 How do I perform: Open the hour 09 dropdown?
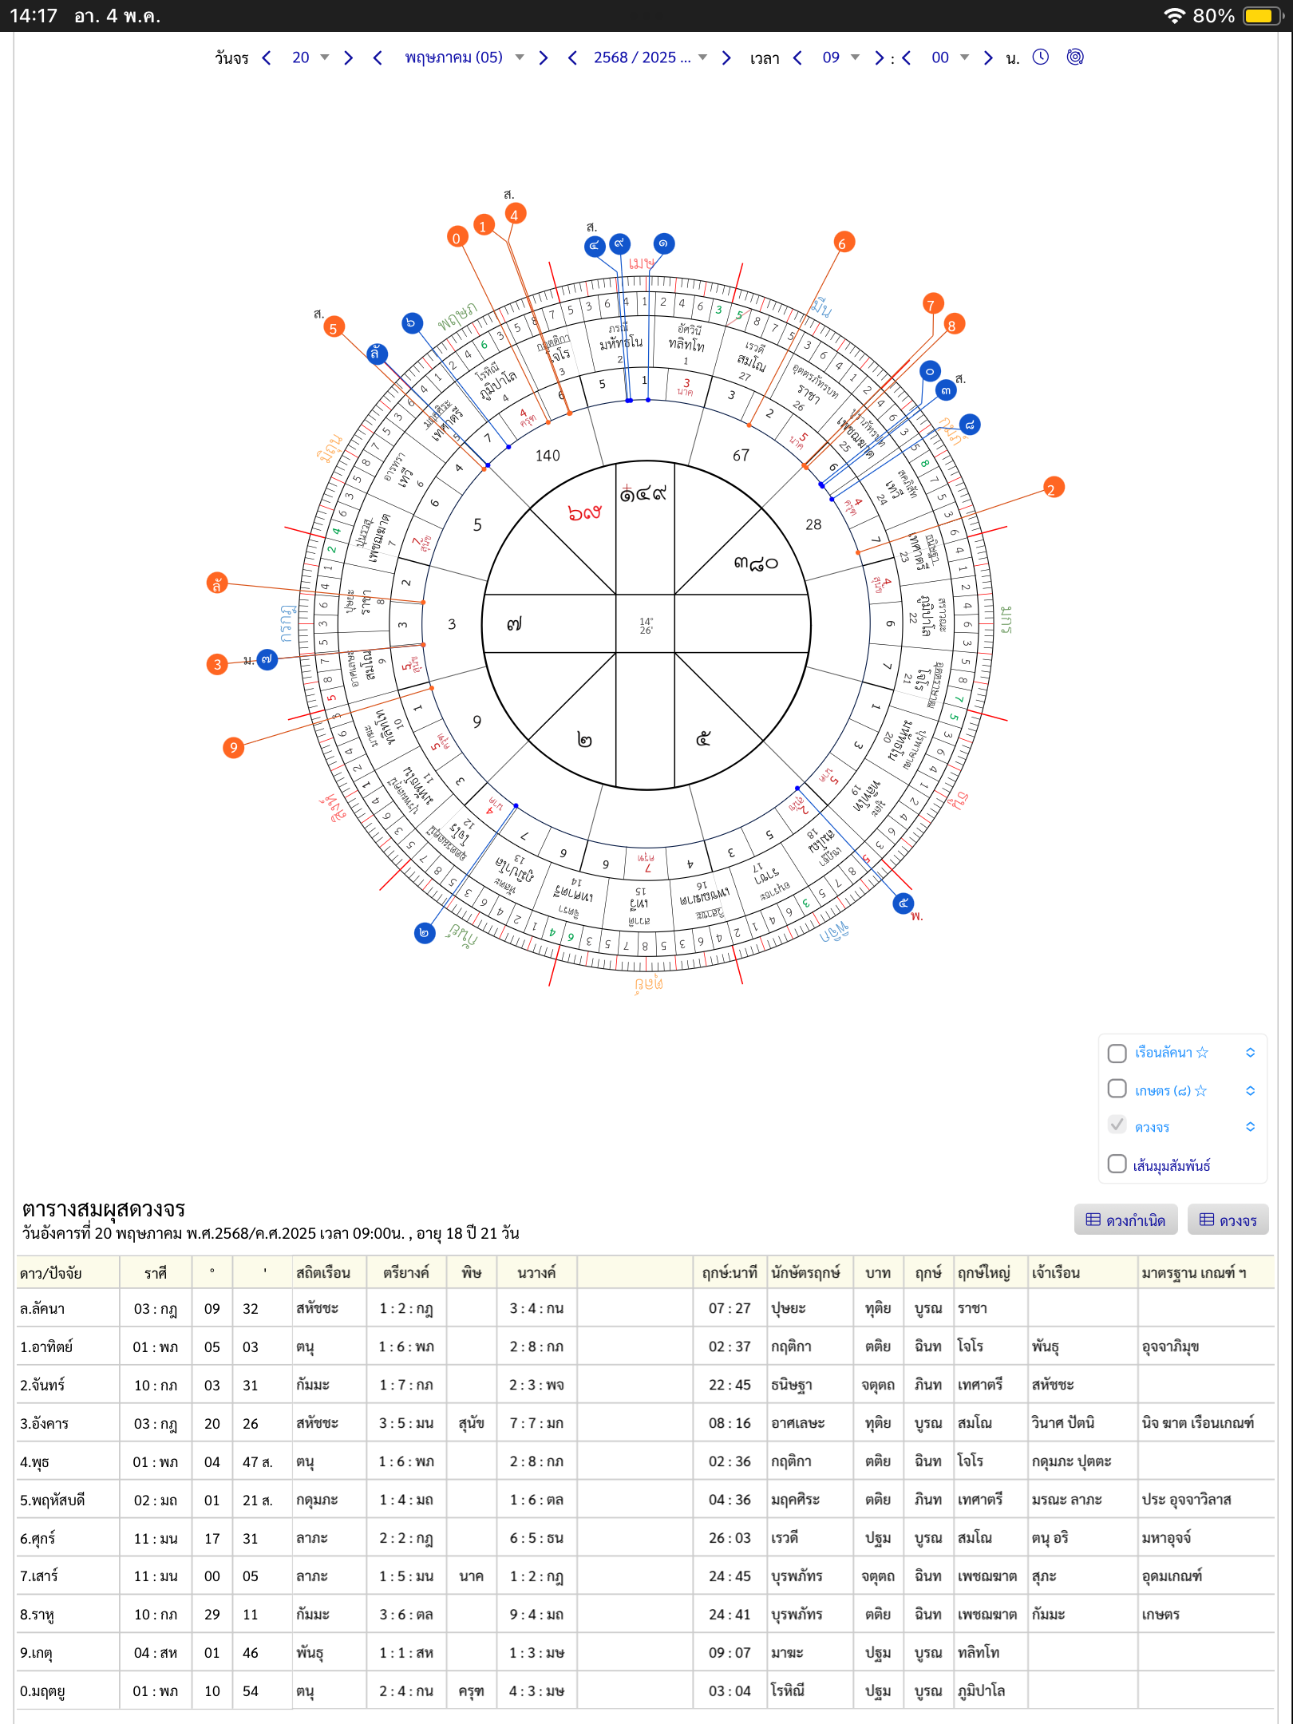(x=840, y=57)
